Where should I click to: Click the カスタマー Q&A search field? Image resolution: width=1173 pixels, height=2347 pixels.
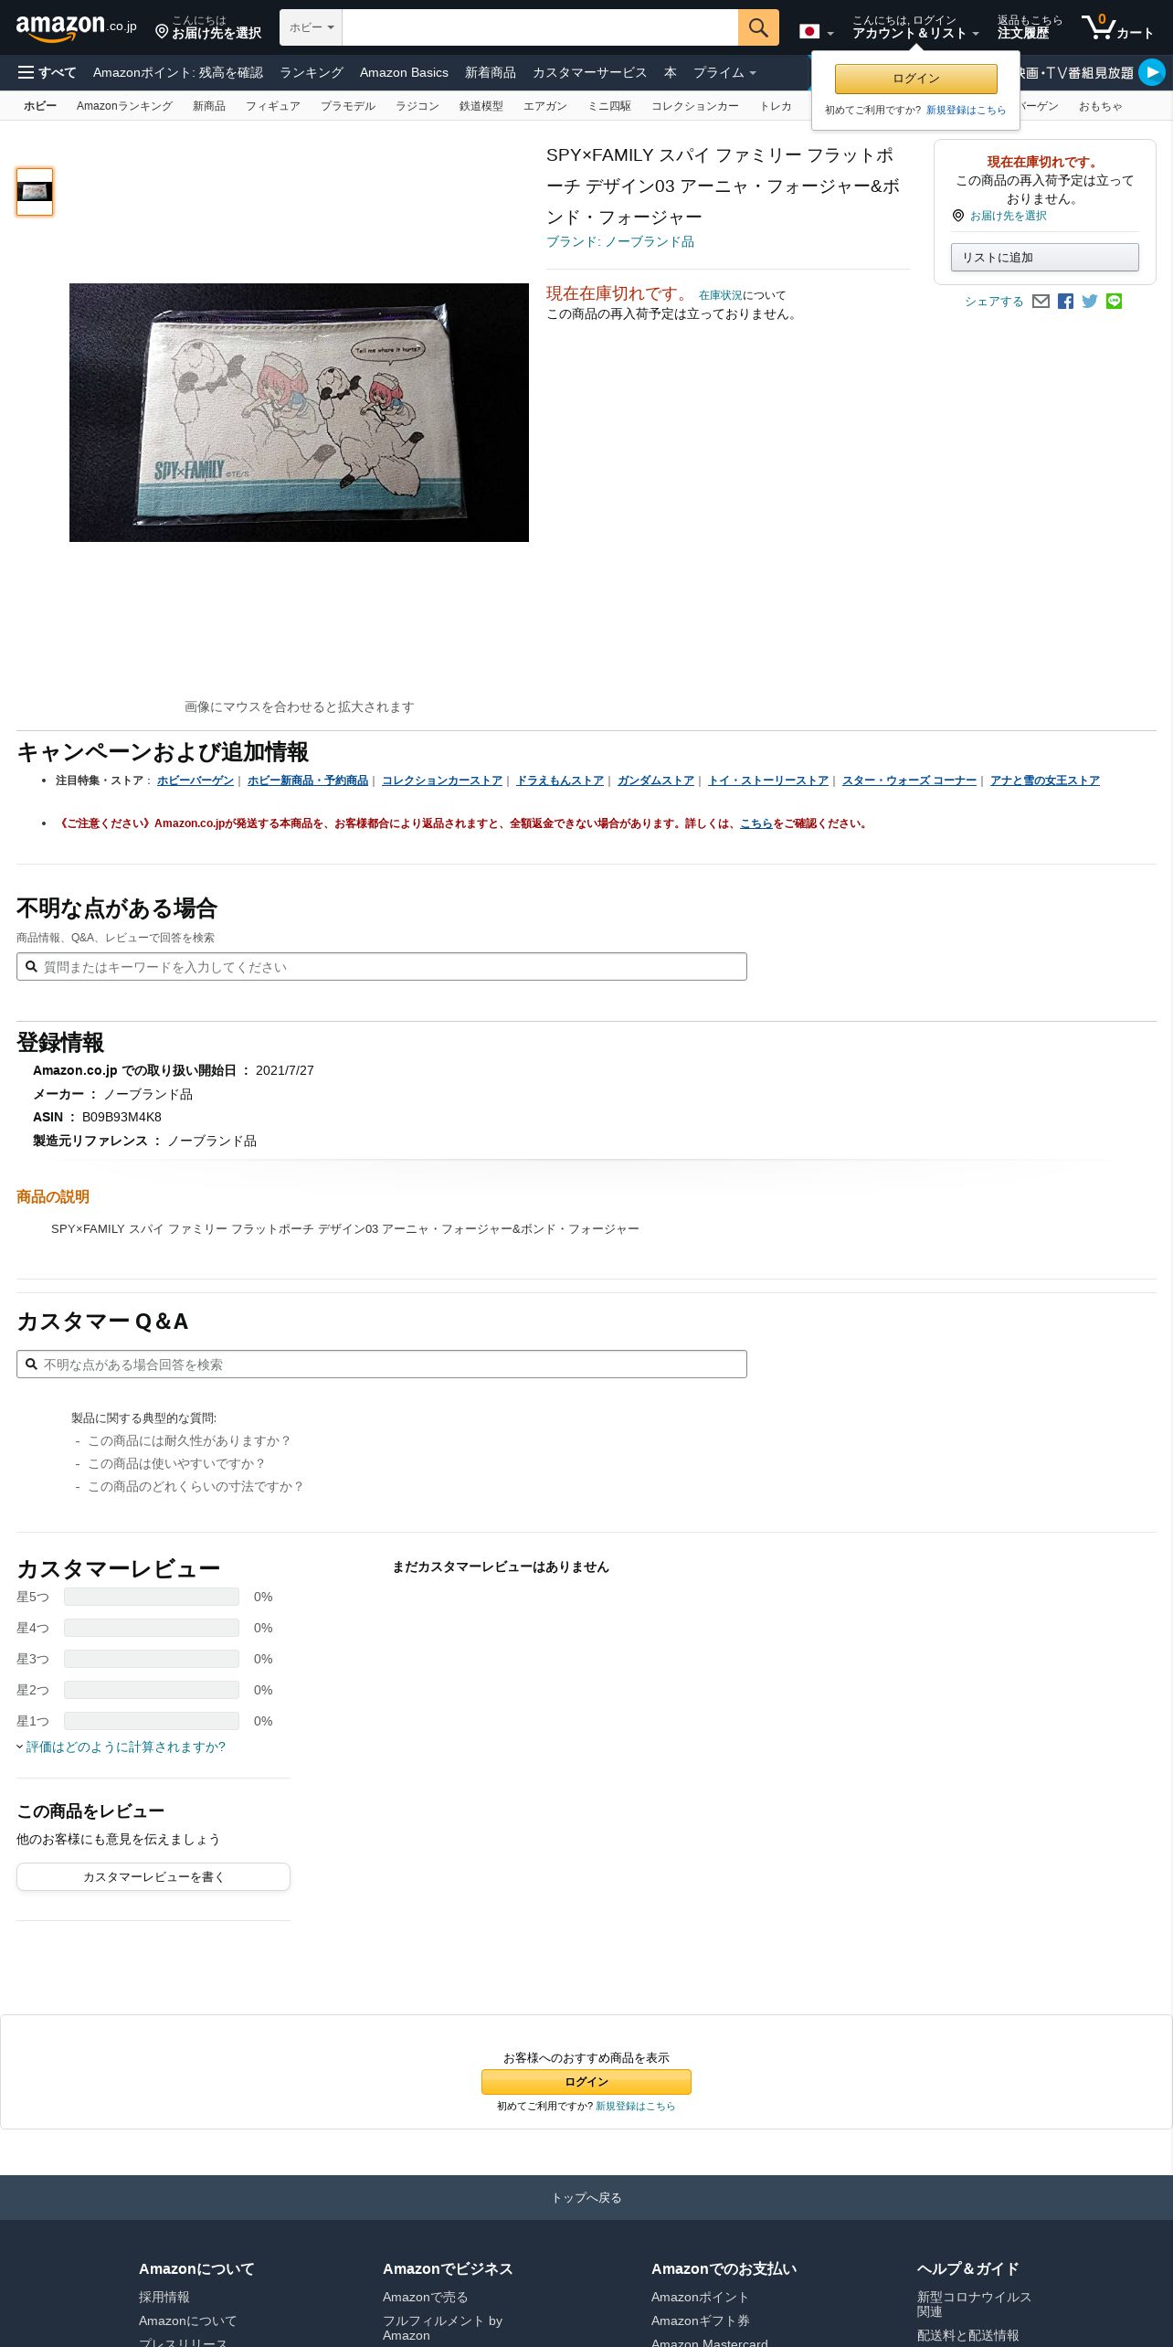click(382, 1364)
